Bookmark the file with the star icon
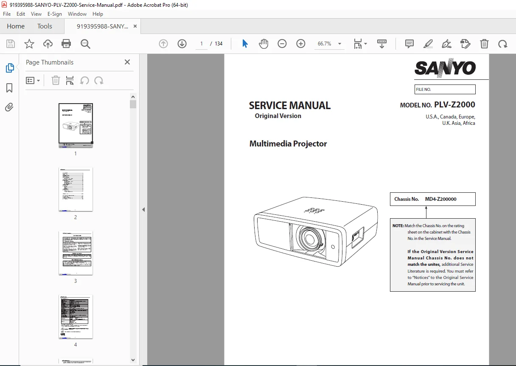The width and height of the screenshot is (516, 366). 29,44
